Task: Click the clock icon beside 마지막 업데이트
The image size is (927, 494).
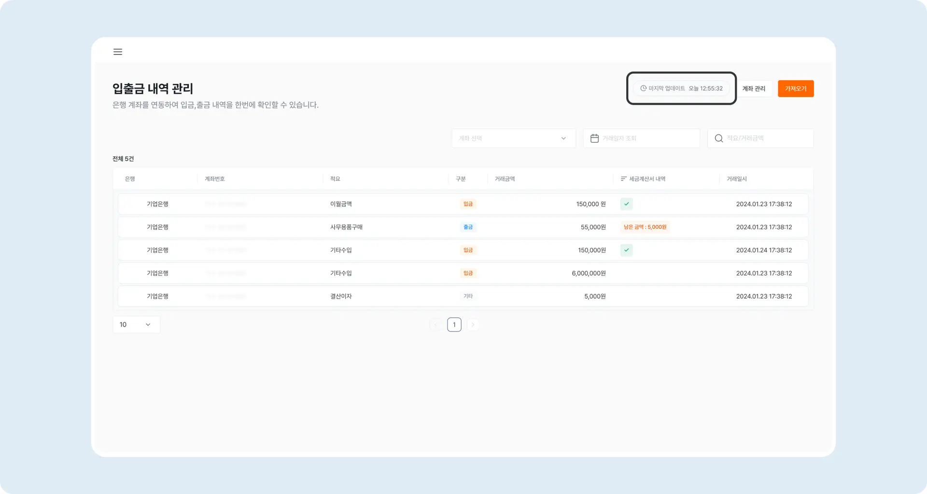Action: pos(643,88)
